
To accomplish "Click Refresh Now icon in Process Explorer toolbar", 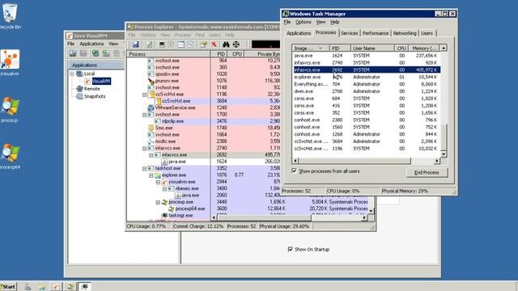I will pos(149,44).
